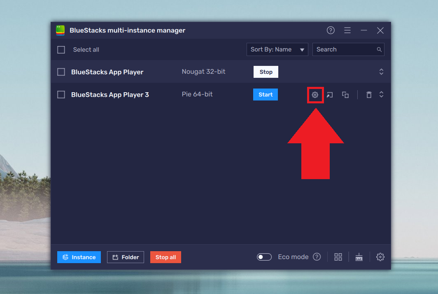The width and height of the screenshot is (438, 294).
Task: Open the multi-instance manager global settings
Action: [x=380, y=257]
